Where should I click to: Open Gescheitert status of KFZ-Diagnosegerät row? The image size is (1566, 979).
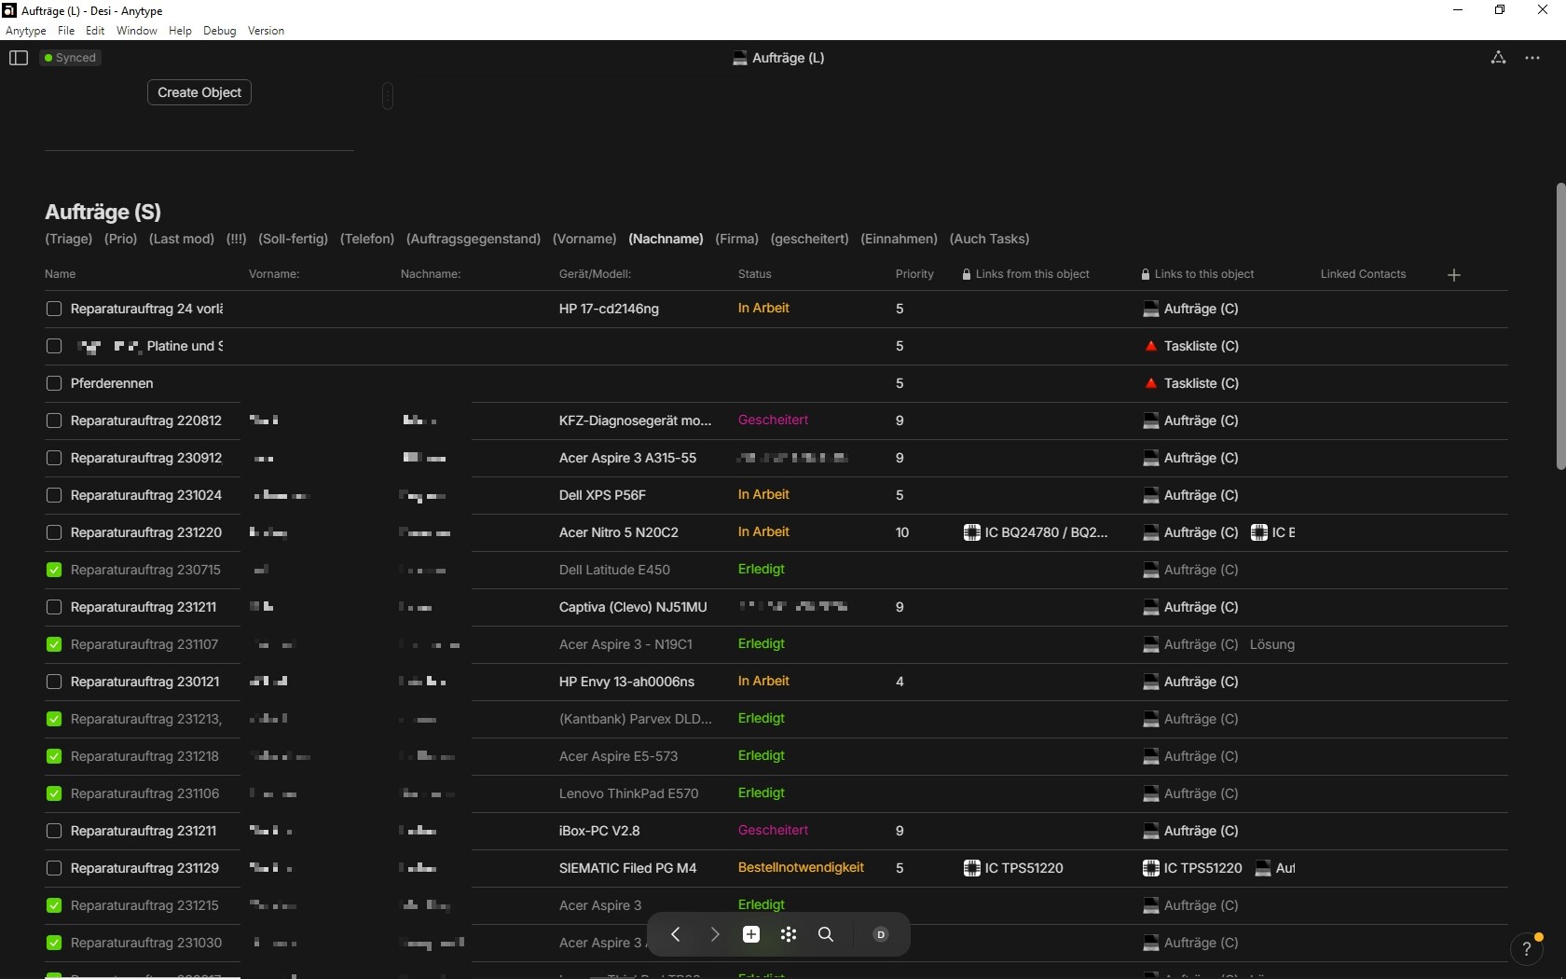(773, 421)
